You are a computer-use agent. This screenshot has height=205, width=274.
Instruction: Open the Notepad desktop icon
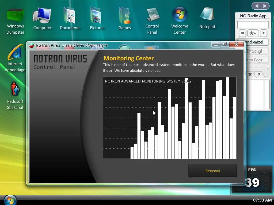point(207,18)
